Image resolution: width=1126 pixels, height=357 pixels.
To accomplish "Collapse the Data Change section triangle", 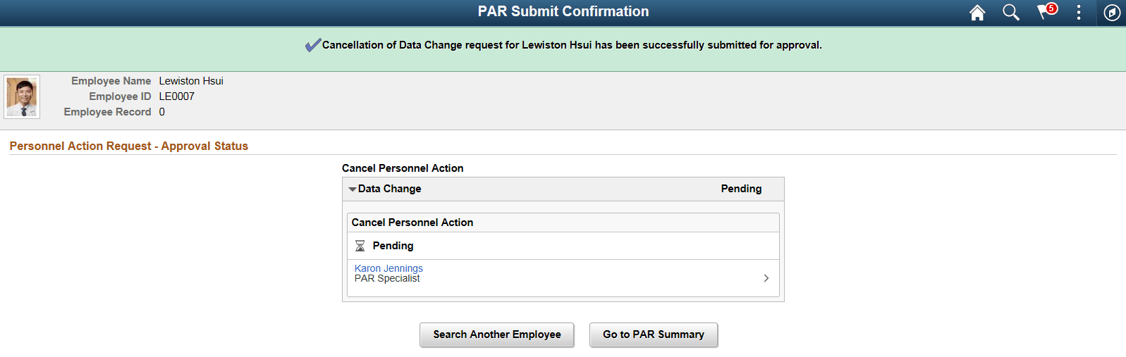I will [x=352, y=189].
